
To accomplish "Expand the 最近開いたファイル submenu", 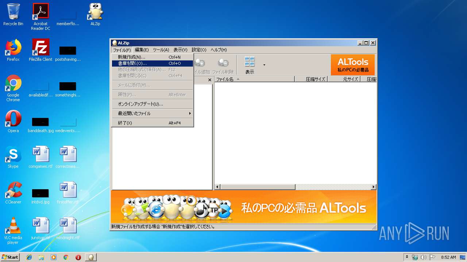I will (153, 114).
